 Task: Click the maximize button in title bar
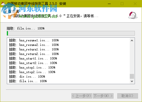pos(122,4)
